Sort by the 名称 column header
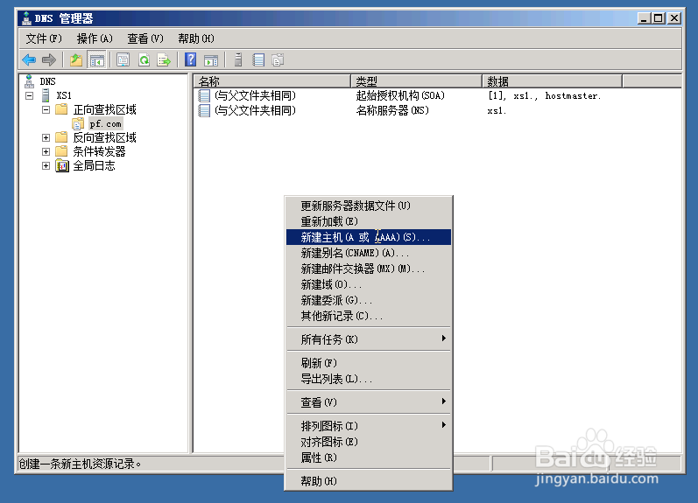Screen dimensions: 698x503 click(x=272, y=81)
